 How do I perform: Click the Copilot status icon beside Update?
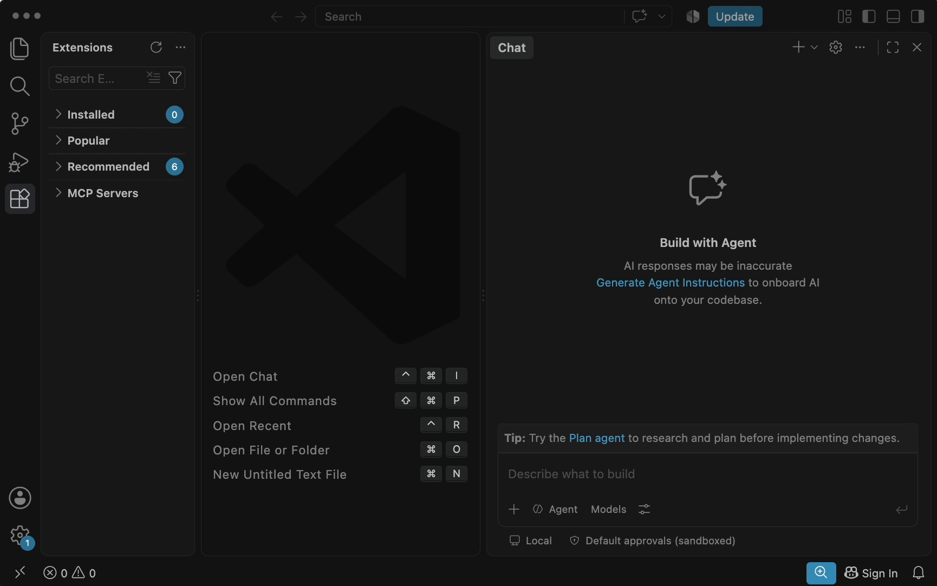tap(693, 16)
